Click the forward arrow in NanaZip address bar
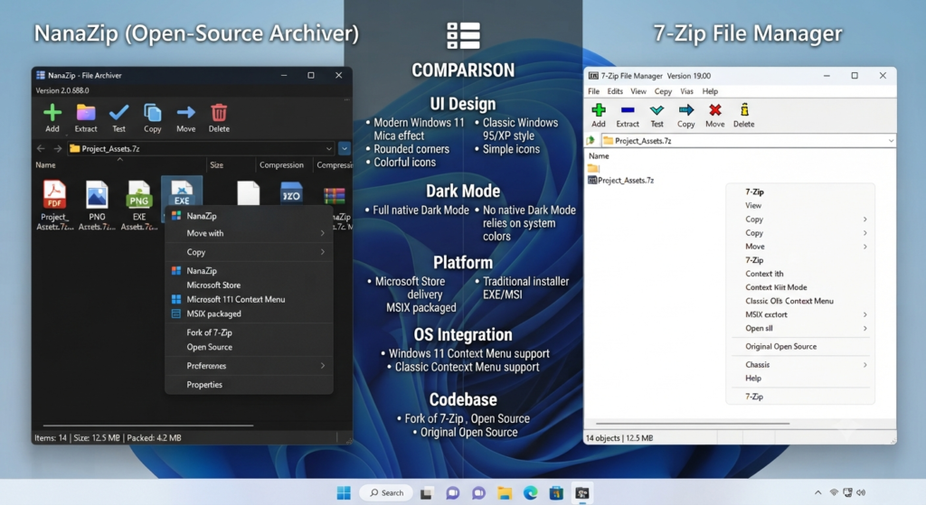This screenshot has height=505, width=926. pos(57,149)
